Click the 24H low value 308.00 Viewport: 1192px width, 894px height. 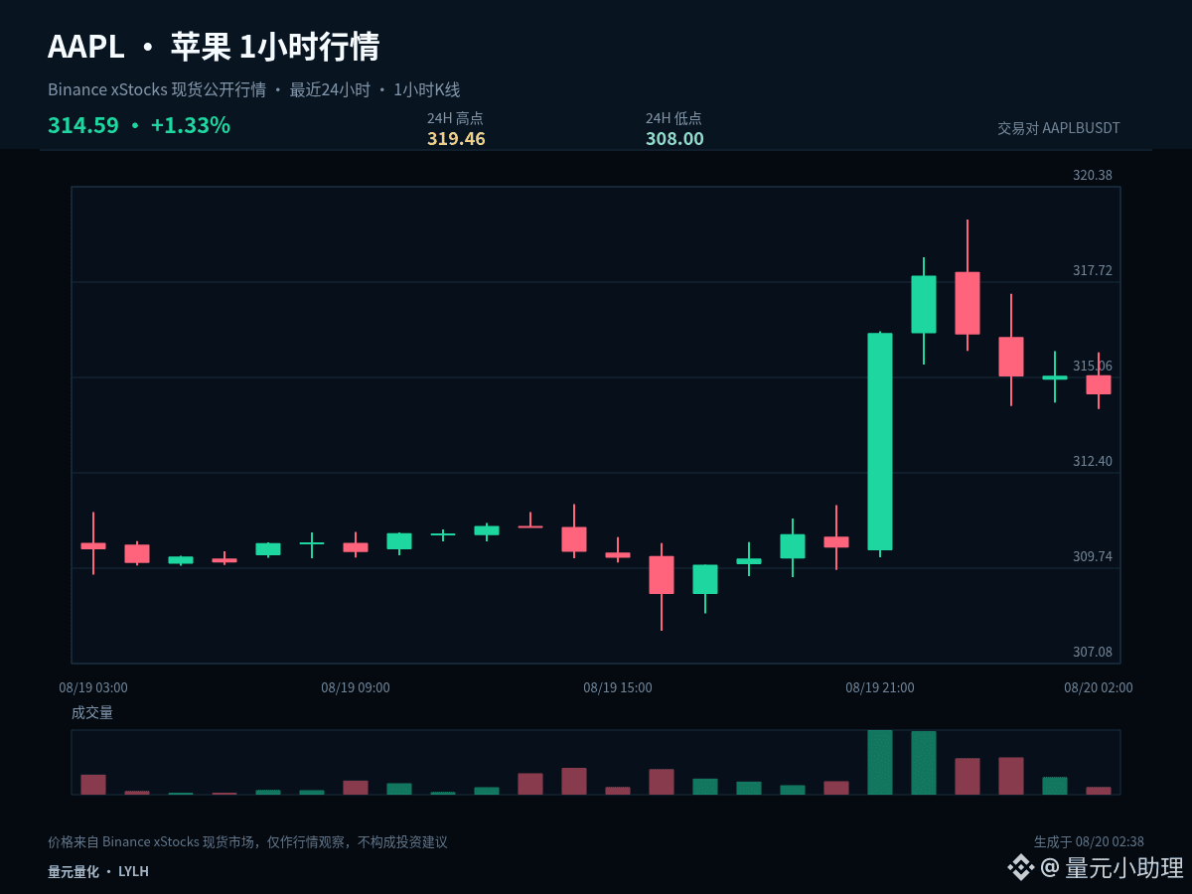tap(674, 139)
